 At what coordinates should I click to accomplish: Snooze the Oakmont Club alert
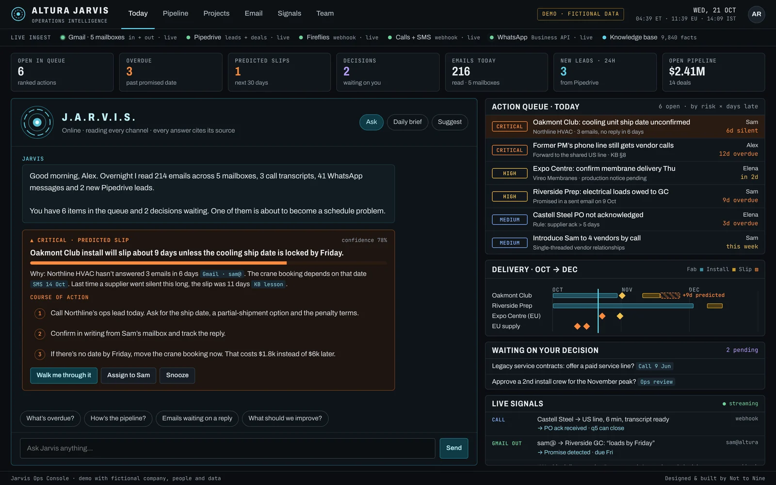coord(178,375)
